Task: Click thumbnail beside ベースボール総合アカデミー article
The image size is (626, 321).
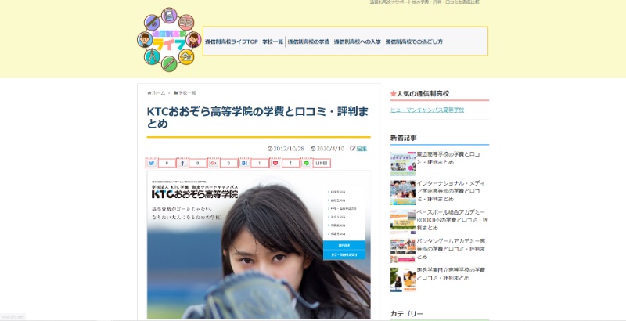Action: [403, 222]
